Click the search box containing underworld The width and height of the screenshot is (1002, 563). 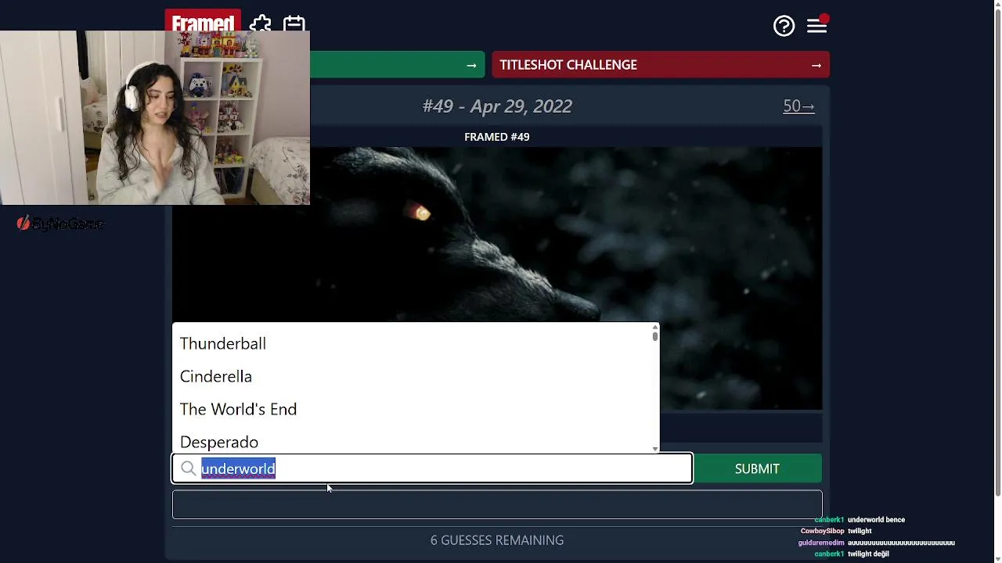tap(432, 468)
